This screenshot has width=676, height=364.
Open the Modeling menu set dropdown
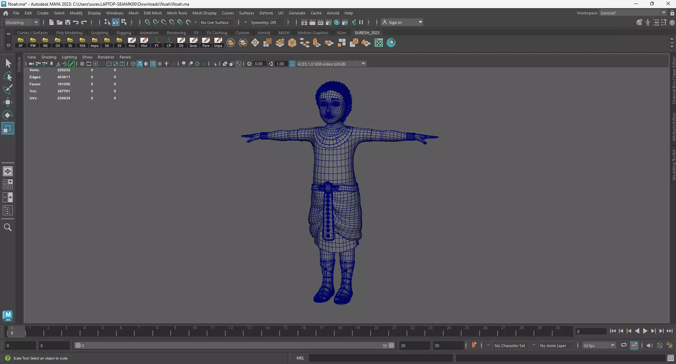point(22,22)
